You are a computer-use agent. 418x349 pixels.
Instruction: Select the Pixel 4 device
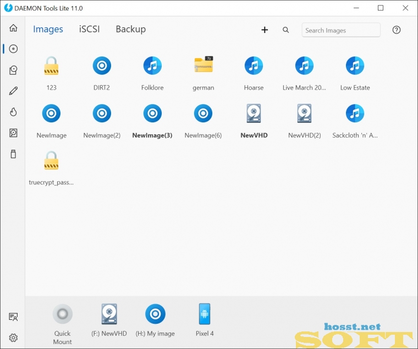click(x=205, y=314)
